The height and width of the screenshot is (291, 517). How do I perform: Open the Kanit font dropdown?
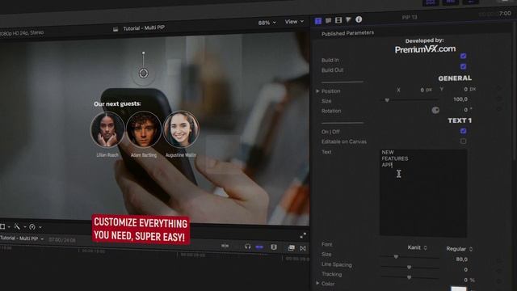(x=417, y=247)
